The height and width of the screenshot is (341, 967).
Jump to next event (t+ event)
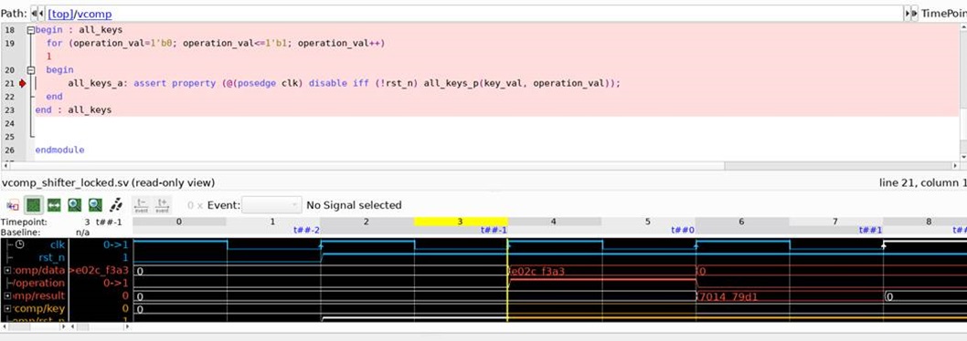(162, 205)
